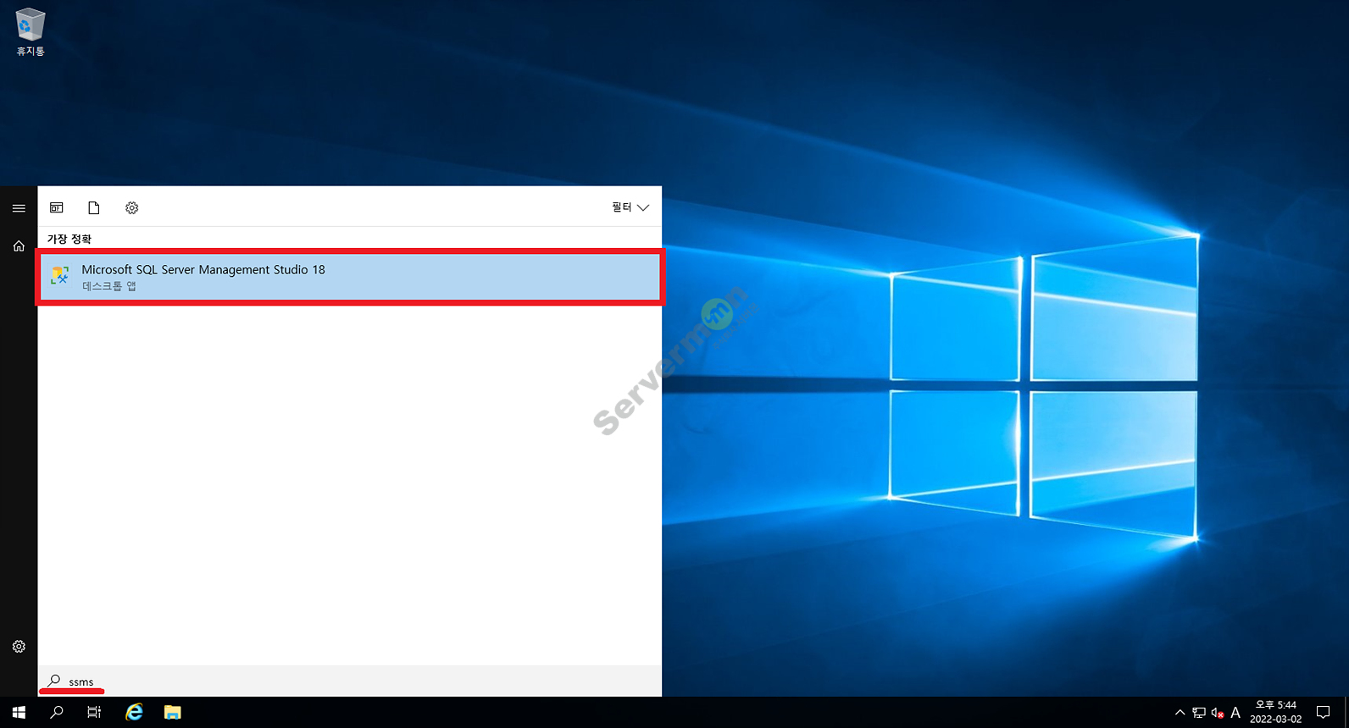The image size is (1349, 728).
Task: Click the SSMS app icon in search result
Action: tap(59, 276)
